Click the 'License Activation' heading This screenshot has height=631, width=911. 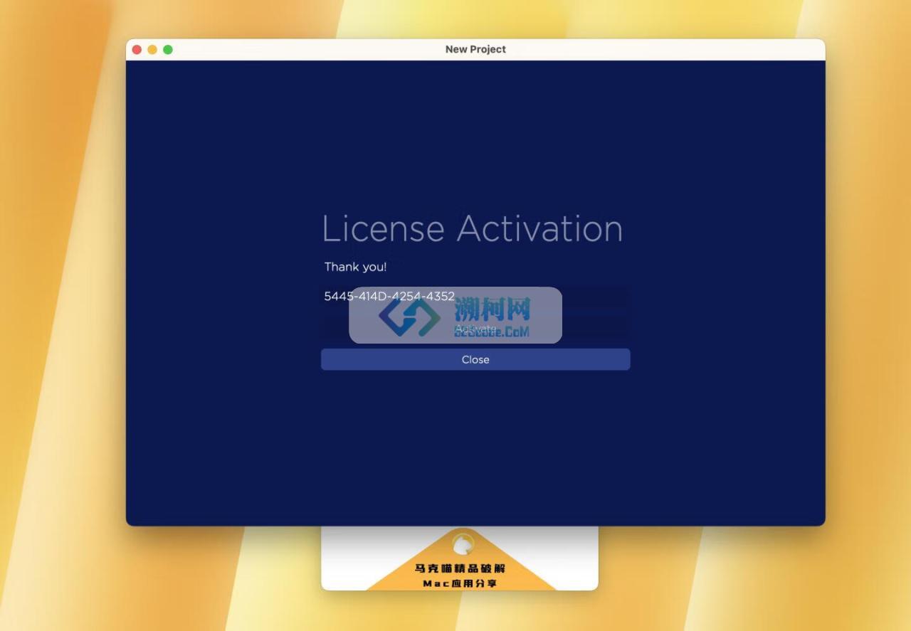pos(473,229)
